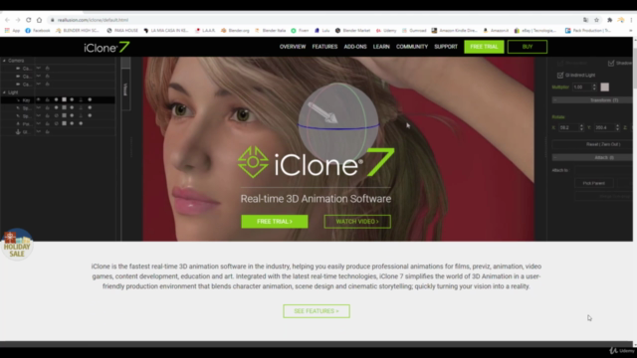This screenshot has width=637, height=358.
Task: Open the Holiday Sale badge
Action: coord(17,244)
